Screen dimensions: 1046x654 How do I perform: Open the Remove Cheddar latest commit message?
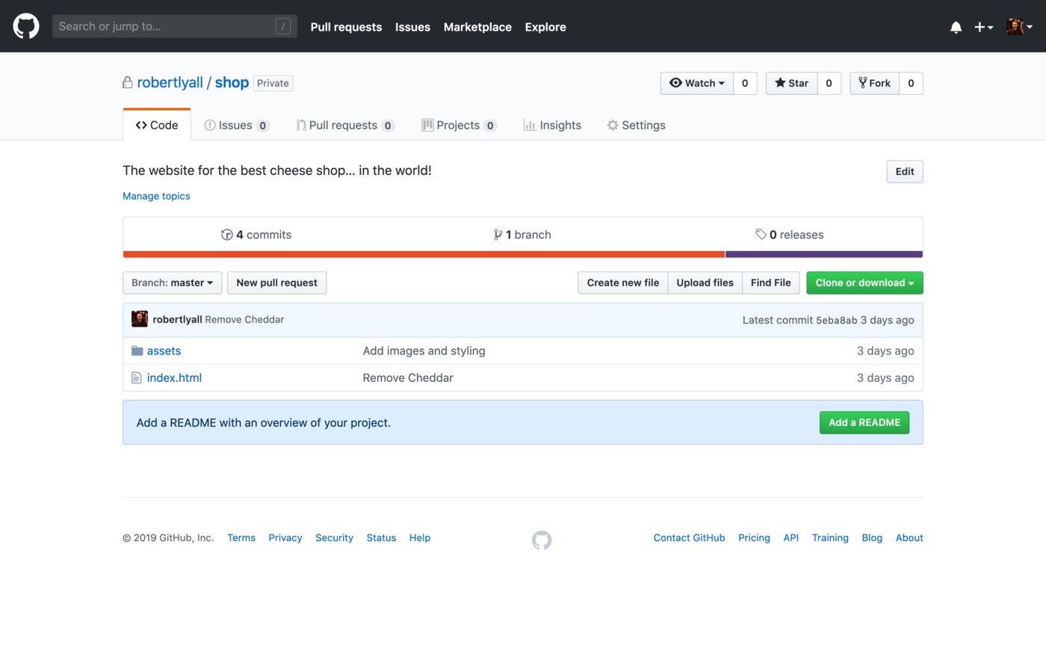coord(244,319)
